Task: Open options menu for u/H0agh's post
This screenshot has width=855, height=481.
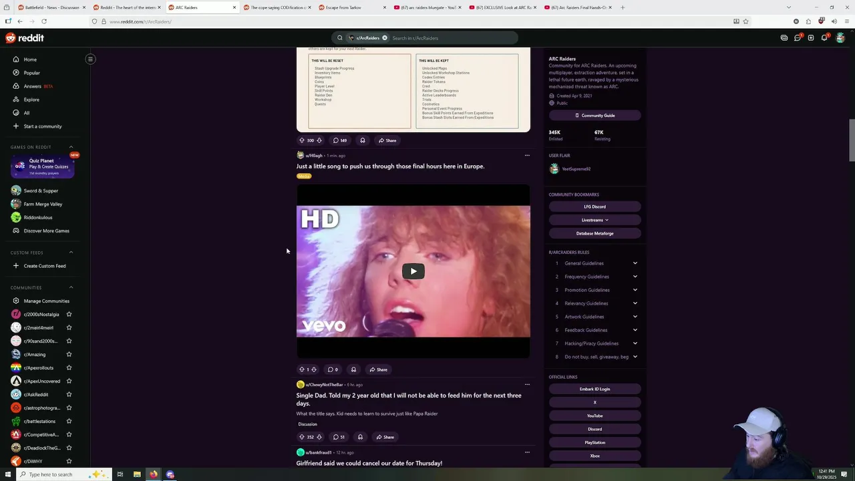Action: [x=527, y=156]
